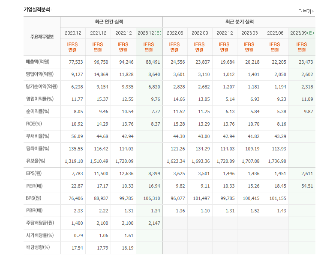Select quarterly operating profit 3,601
The image size is (318, 256).
179,74
